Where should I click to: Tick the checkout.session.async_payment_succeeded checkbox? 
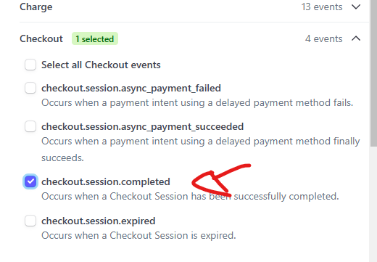click(30, 126)
